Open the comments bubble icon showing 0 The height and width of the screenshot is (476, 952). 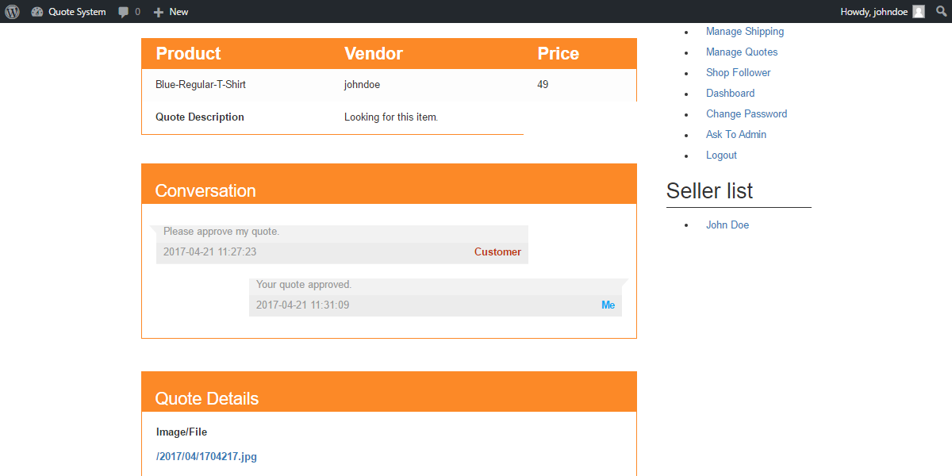128,11
